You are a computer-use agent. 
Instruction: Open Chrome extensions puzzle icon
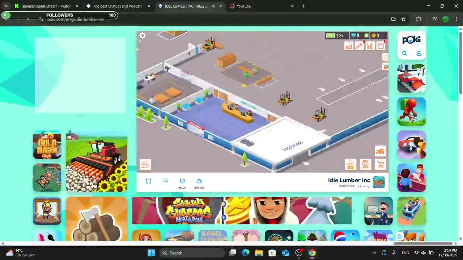point(419,19)
